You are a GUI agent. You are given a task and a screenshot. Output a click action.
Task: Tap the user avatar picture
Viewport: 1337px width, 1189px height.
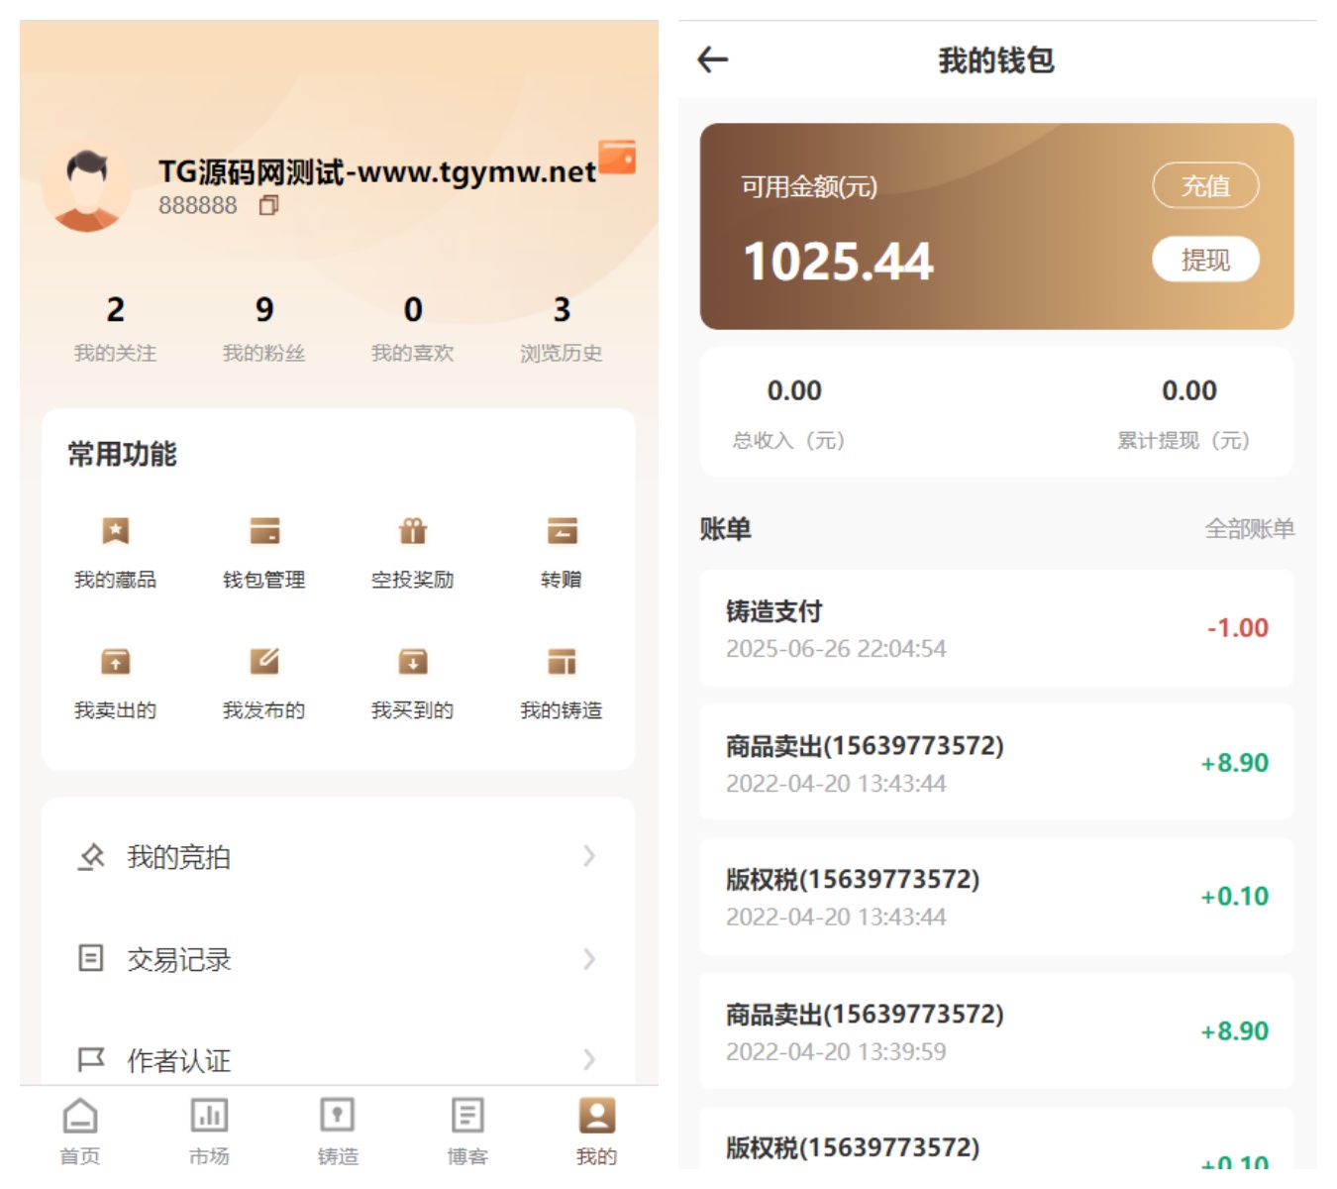(x=87, y=190)
